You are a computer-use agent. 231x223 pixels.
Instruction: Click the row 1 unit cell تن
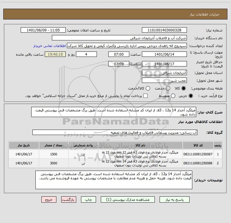click(83, 154)
